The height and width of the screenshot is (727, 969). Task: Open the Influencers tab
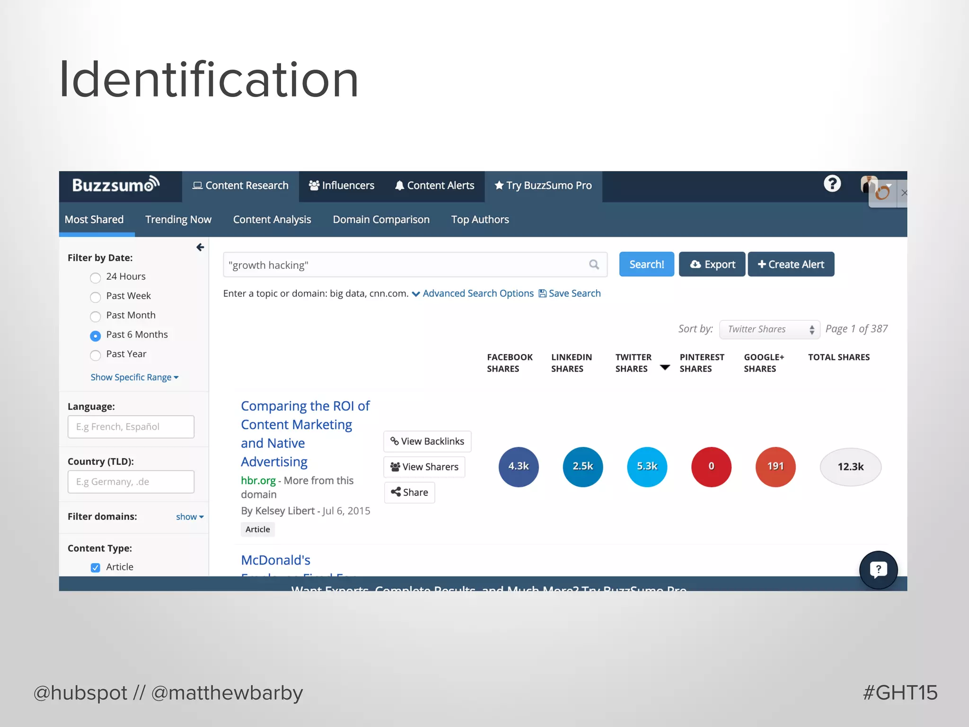[342, 186]
